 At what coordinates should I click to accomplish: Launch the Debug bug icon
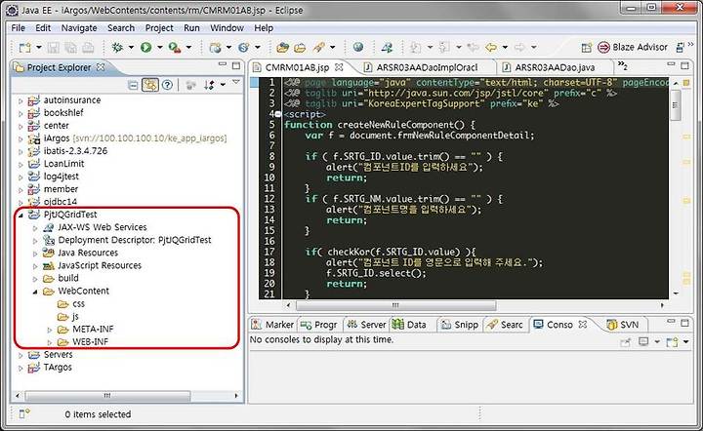point(117,47)
